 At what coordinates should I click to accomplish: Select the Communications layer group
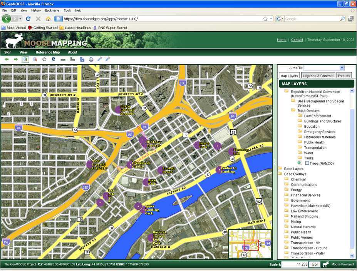(x=304, y=184)
